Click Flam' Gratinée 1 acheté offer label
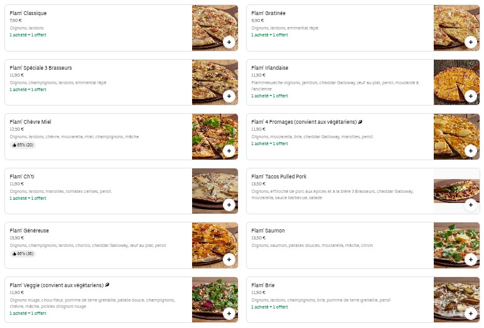Image resolution: width=484 pixels, height=328 pixels. 269,35
